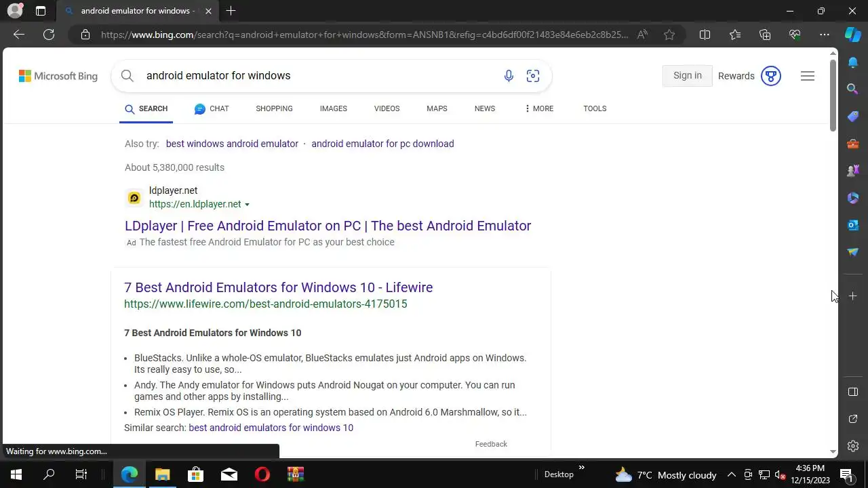The image size is (868, 488).
Task: Open Microsoft Rewards medal icon
Action: tap(771, 76)
